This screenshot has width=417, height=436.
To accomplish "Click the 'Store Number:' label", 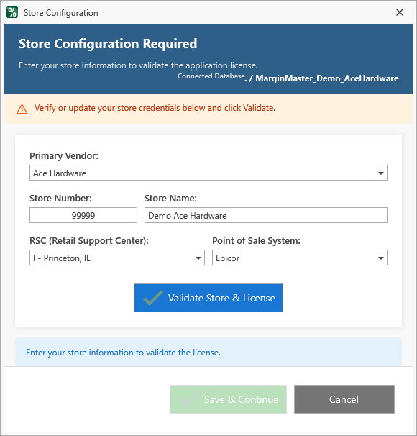I will (x=60, y=199).
